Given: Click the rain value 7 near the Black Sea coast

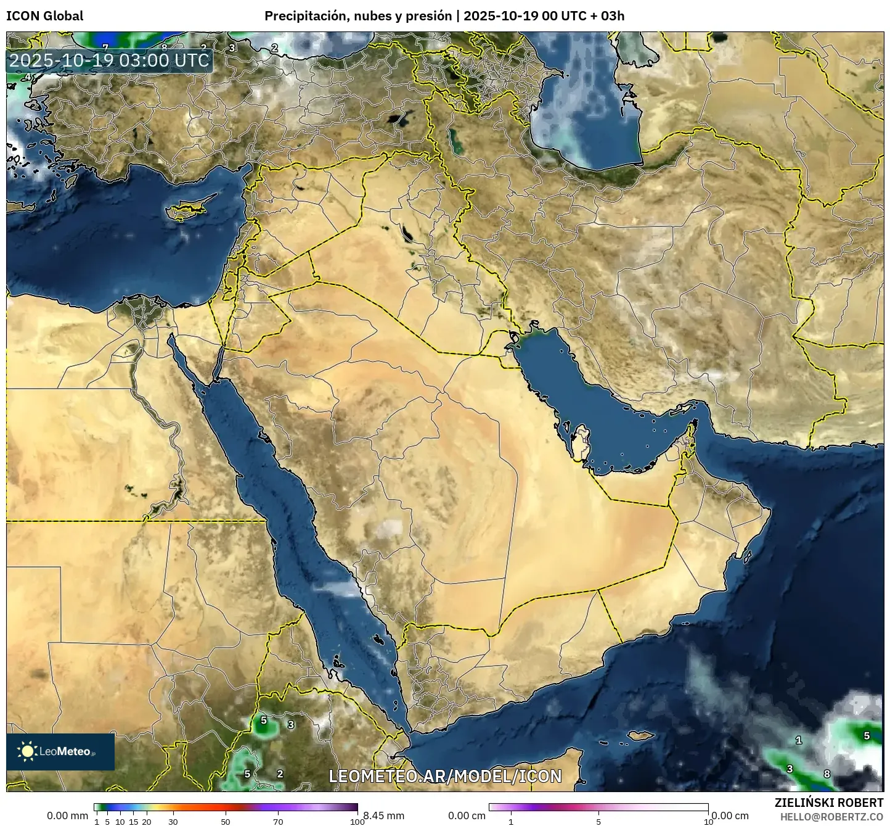Looking at the screenshot, I should (105, 47).
